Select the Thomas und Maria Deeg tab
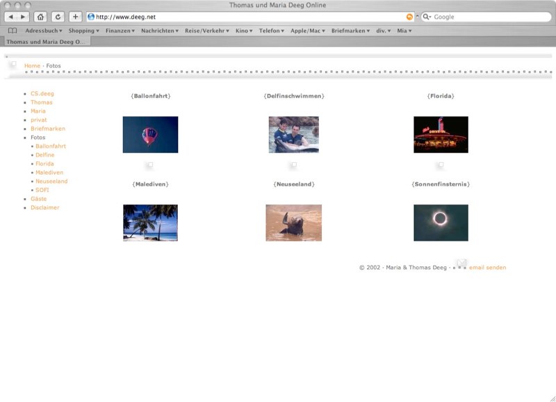The height and width of the screenshot is (402, 556). coord(45,42)
